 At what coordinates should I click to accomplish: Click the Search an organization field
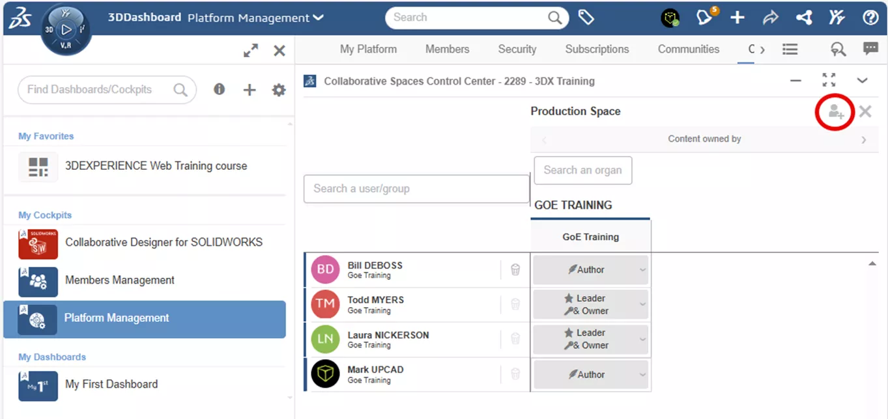tap(583, 170)
